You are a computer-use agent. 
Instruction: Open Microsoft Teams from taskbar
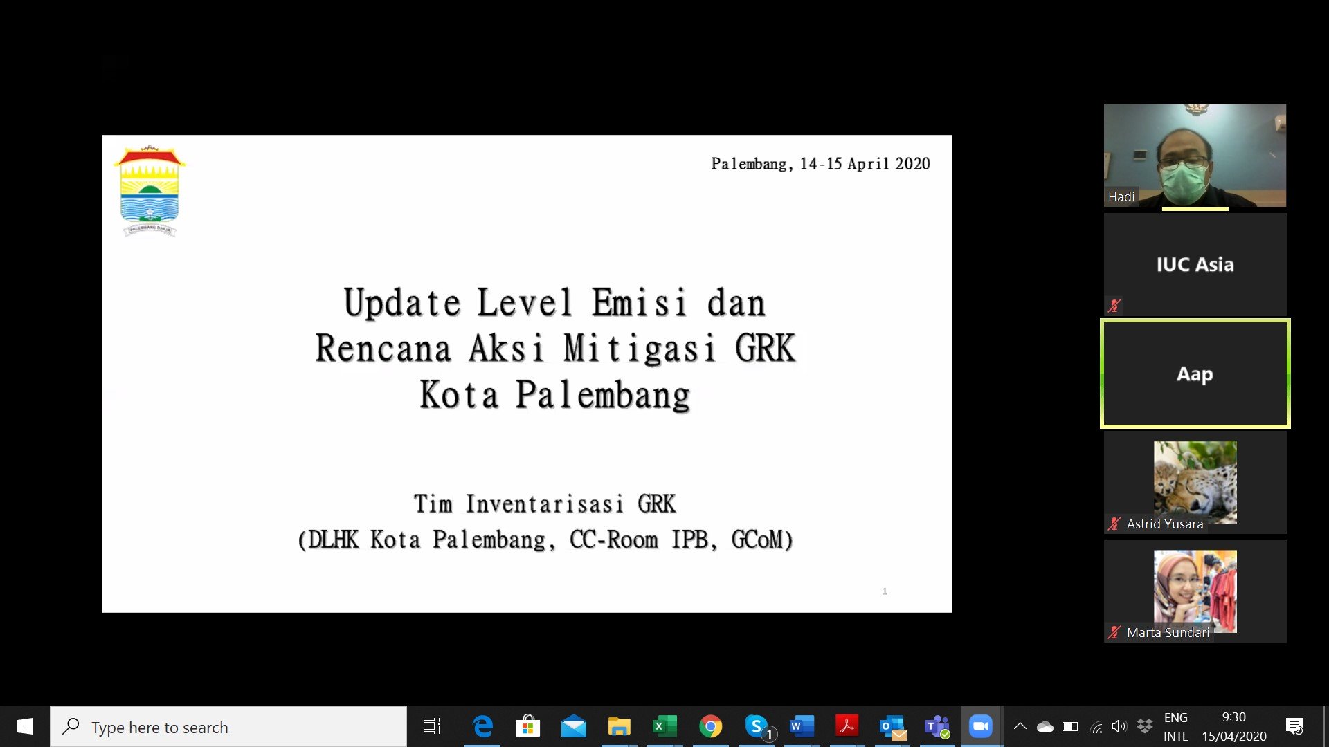[937, 726]
